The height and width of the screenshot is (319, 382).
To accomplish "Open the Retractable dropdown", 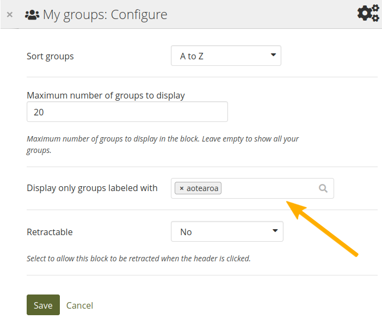I will (226, 231).
